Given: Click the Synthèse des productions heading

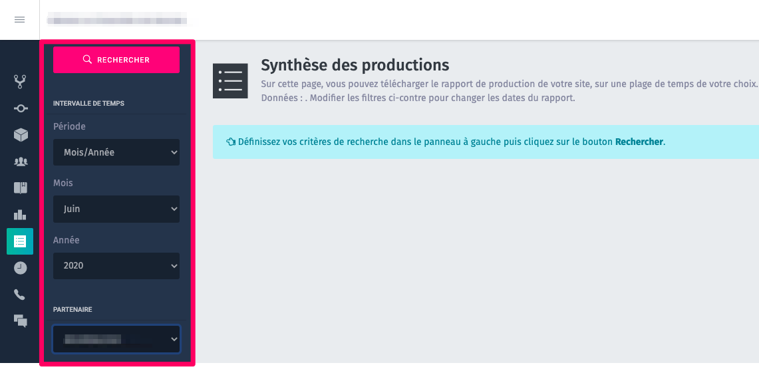Looking at the screenshot, I should 355,64.
